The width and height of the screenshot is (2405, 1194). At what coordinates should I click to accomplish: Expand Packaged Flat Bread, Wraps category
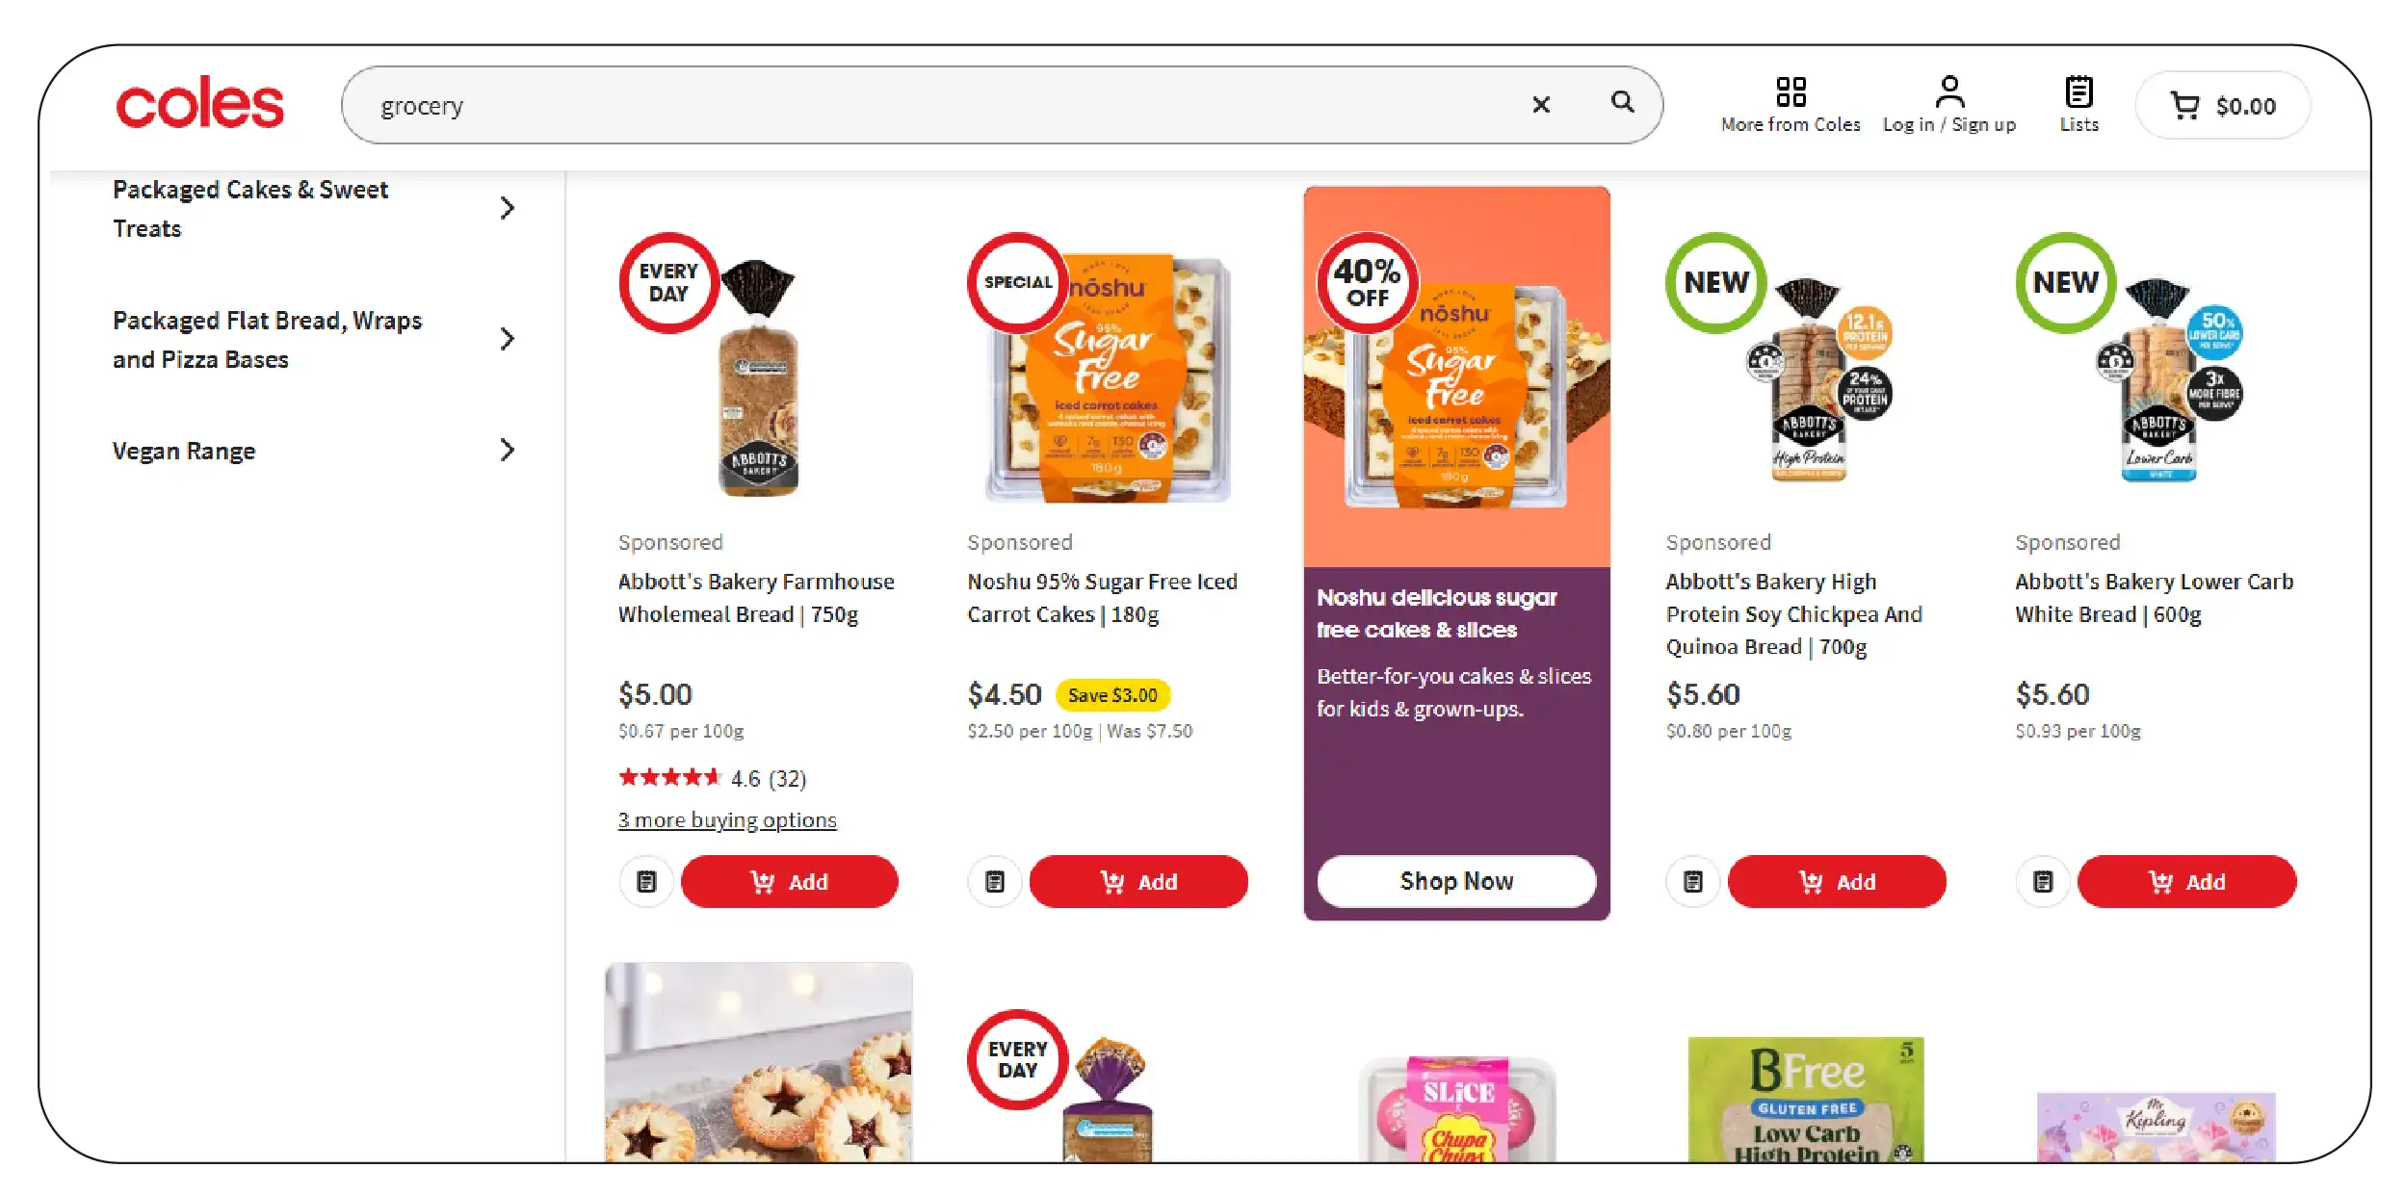click(x=508, y=339)
